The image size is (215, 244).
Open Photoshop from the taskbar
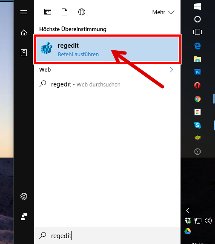[198, 72]
